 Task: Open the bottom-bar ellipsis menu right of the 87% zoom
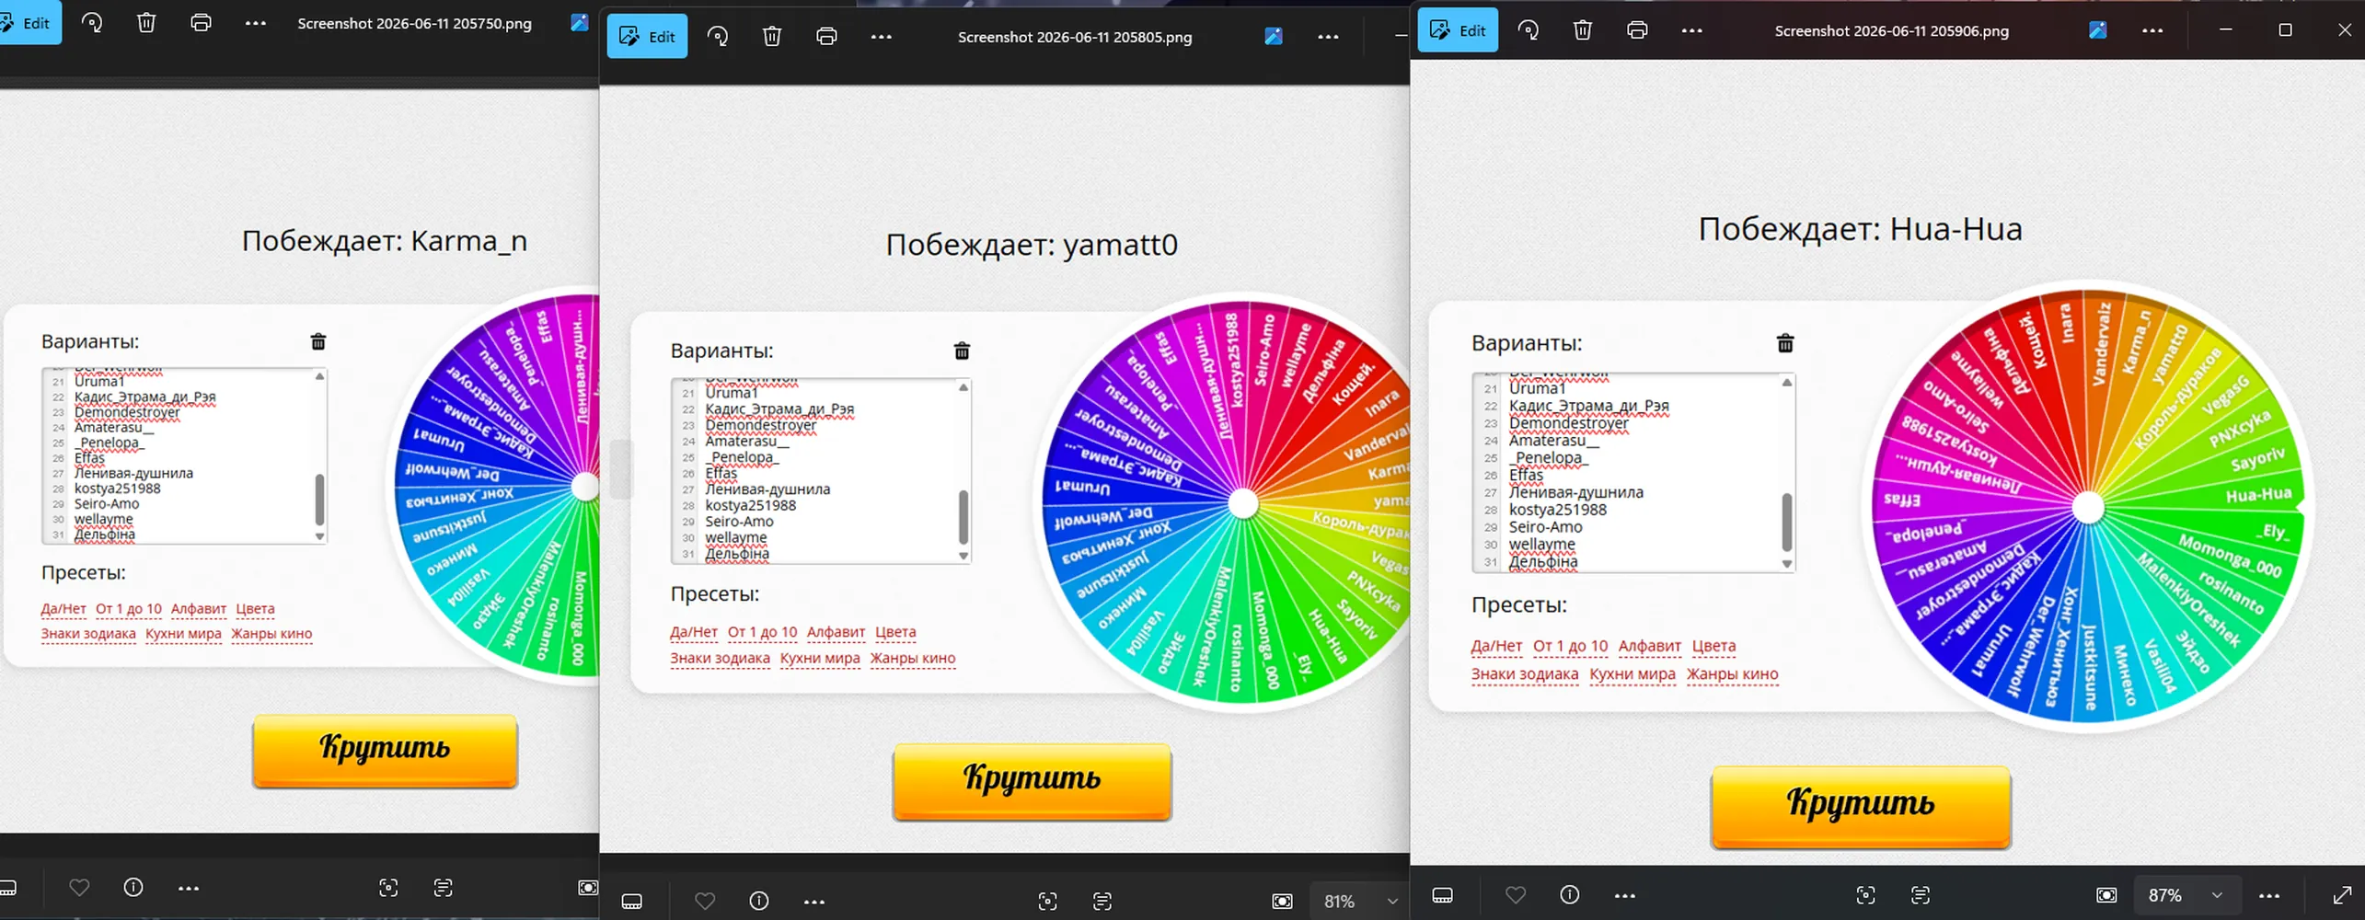pyautogui.click(x=2269, y=895)
